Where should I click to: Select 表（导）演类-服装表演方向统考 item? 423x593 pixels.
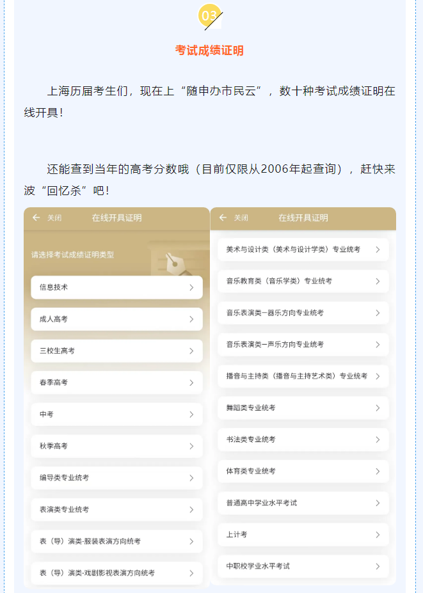116,541
